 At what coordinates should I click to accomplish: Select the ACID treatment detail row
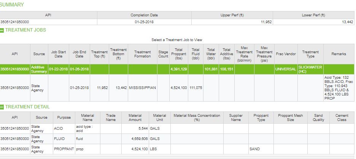(x=177, y=129)
